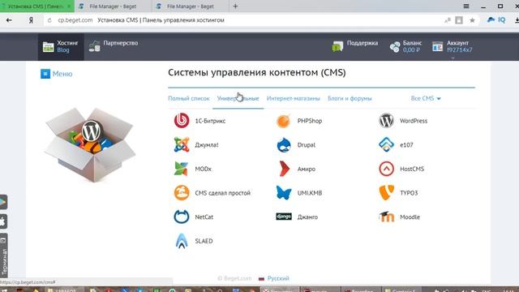Screen dimensions: 519x292
Task: Click the TYPO3 text label
Action: (x=409, y=193)
